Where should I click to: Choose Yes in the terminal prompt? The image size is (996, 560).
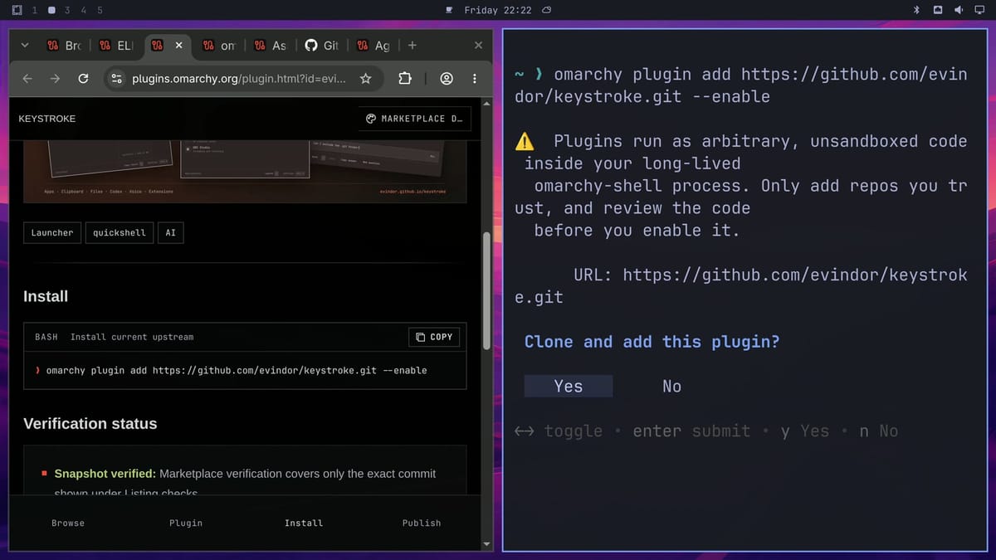(569, 386)
